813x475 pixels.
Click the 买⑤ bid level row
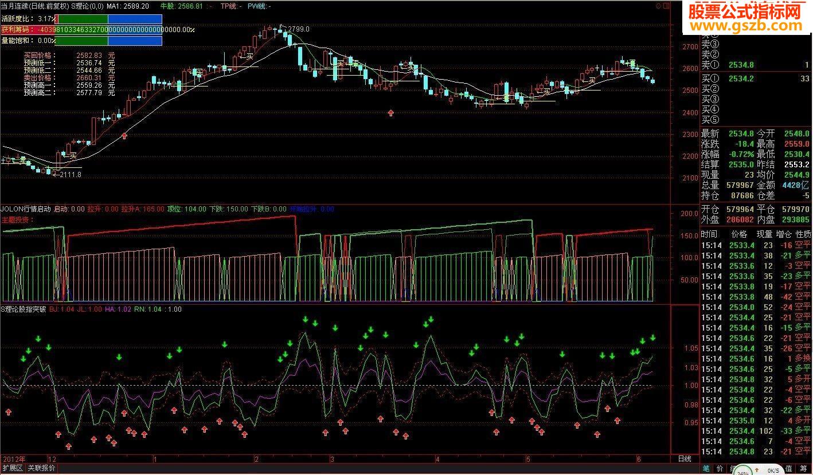click(756, 120)
